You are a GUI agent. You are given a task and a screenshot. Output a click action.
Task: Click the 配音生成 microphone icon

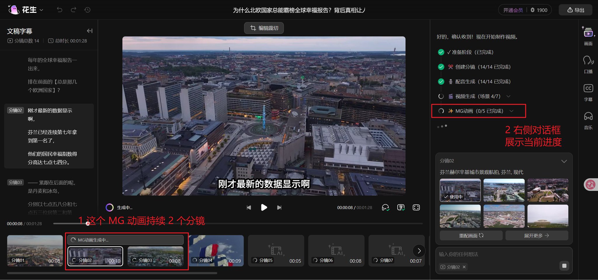pyautogui.click(x=451, y=82)
